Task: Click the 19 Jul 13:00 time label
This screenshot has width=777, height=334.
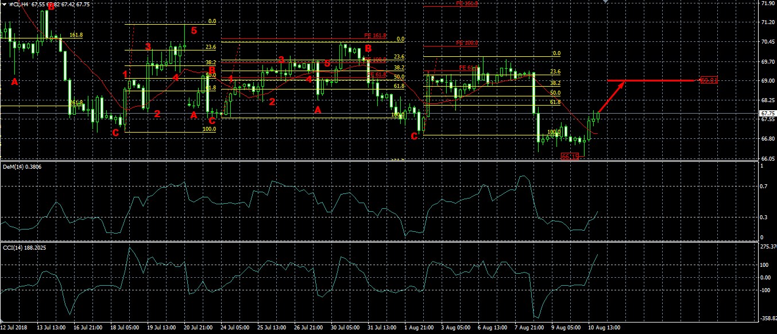Action: point(161,328)
